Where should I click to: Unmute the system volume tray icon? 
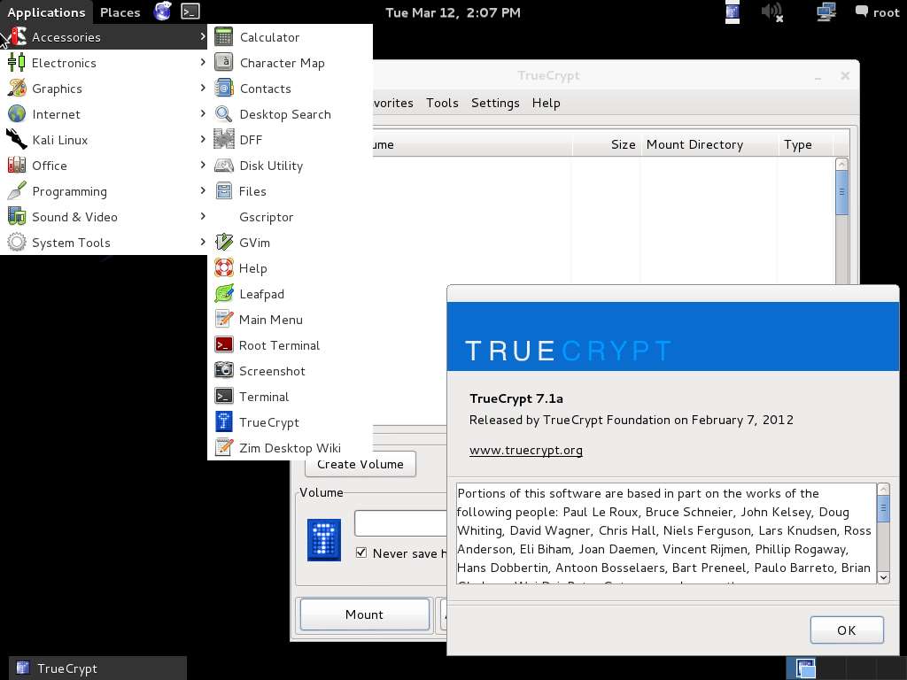(772, 12)
